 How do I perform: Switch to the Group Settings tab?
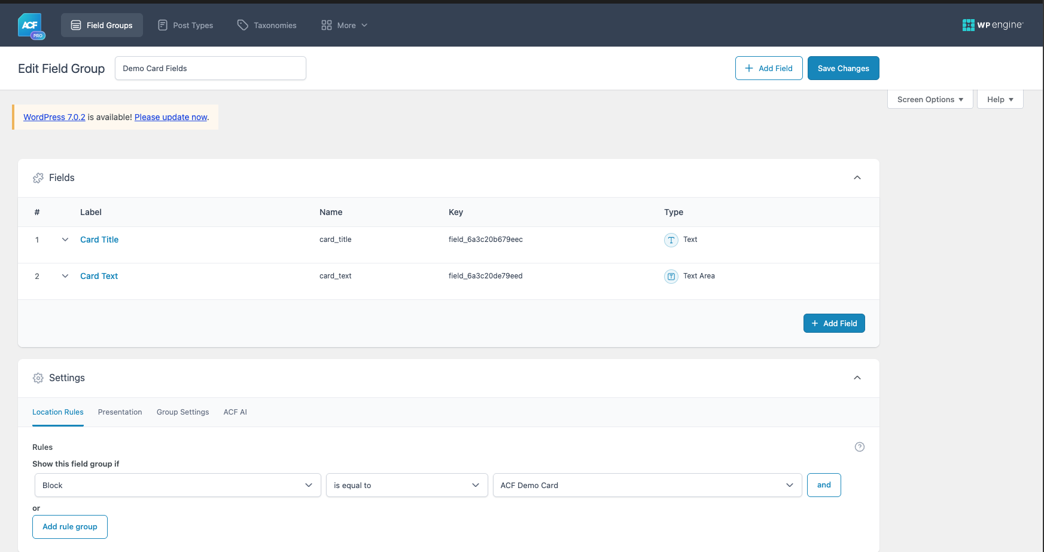point(183,412)
